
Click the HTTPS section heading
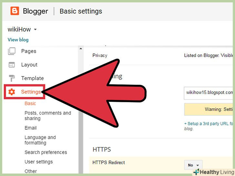pyautogui.click(x=102, y=149)
